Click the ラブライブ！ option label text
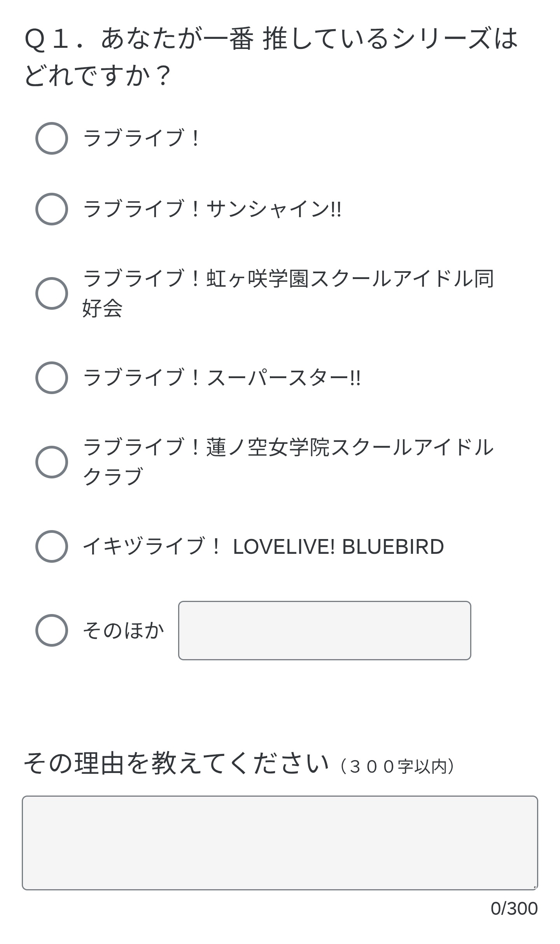Image resolution: width=560 pixels, height=944 pixels. (x=142, y=138)
